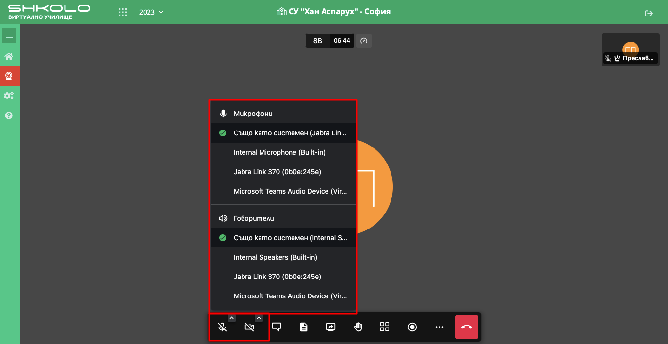Start recording the meeting
The width and height of the screenshot is (668, 344).
click(x=412, y=327)
